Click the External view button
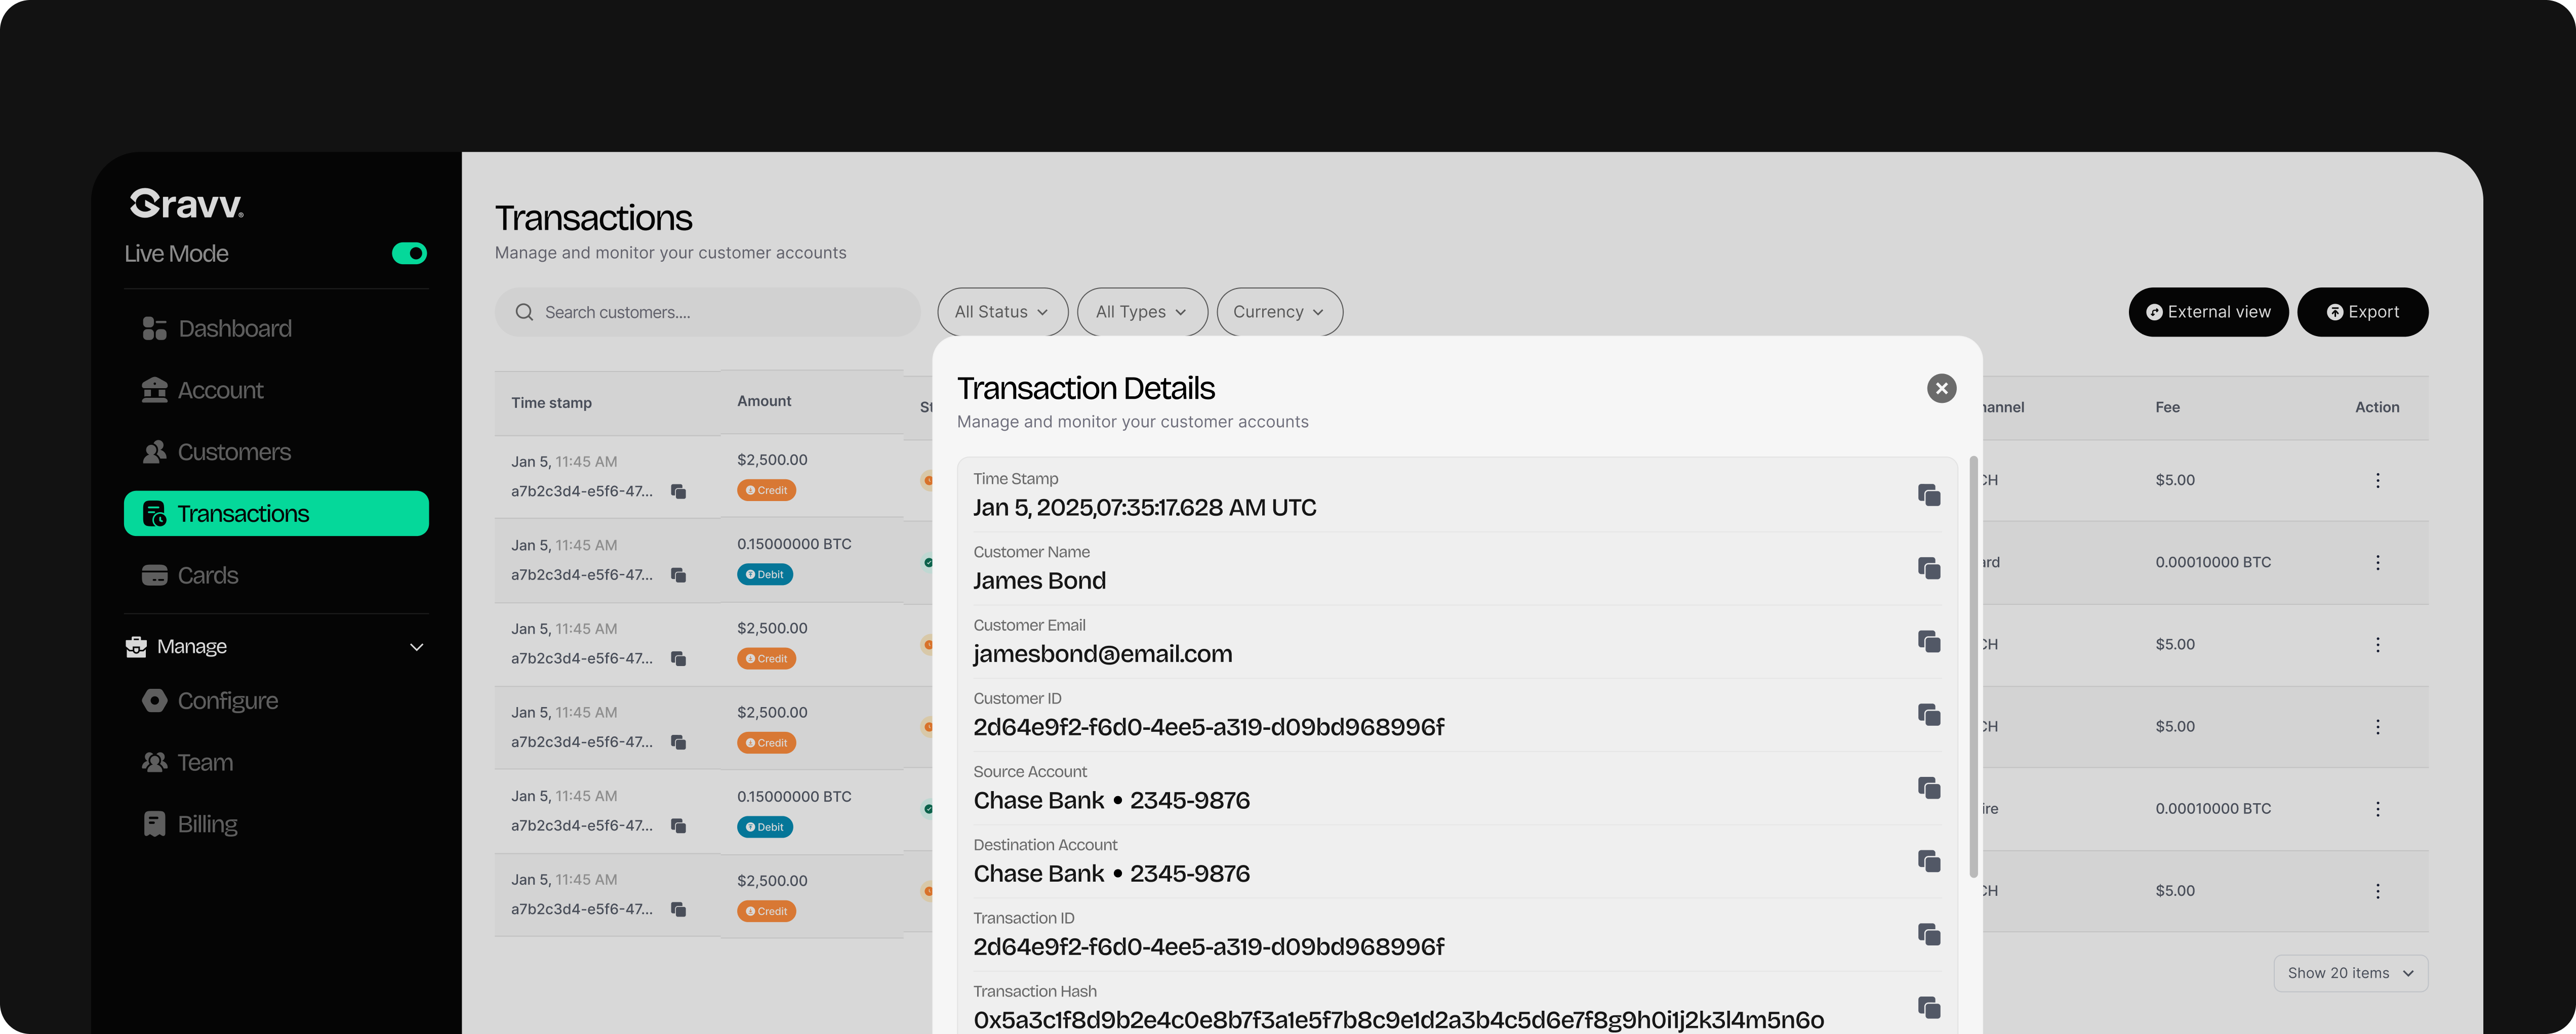The height and width of the screenshot is (1034, 2576). pyautogui.click(x=2208, y=312)
